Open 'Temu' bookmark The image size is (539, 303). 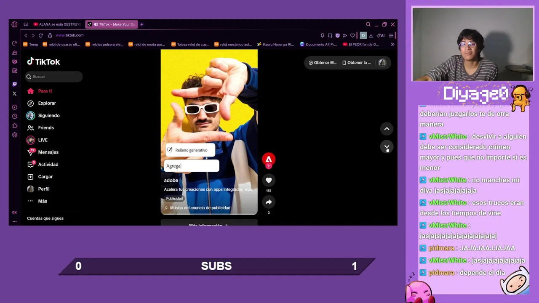31,44
